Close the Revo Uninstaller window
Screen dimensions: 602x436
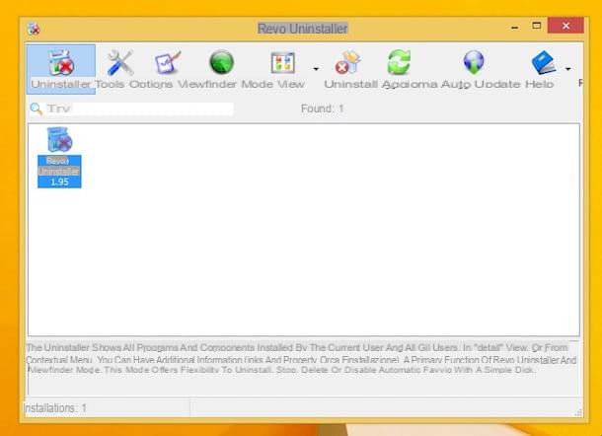pos(565,26)
